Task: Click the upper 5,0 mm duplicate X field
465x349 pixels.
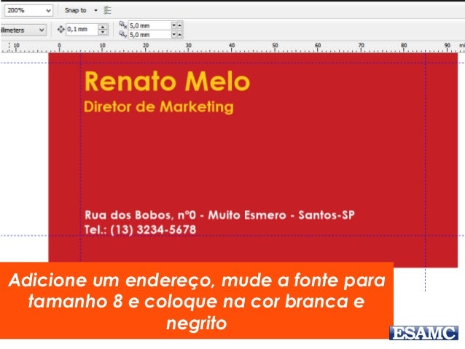Action: (x=149, y=26)
